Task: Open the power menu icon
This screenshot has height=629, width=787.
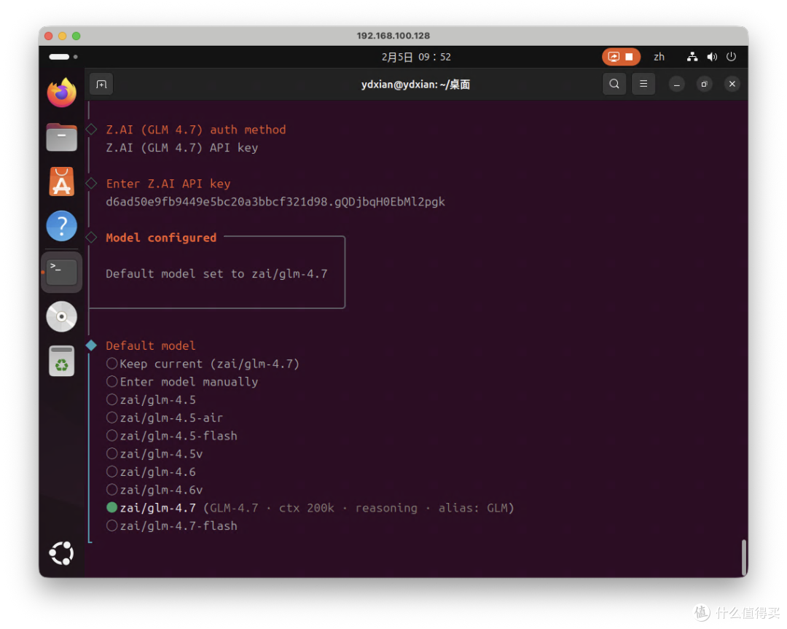Action: pyautogui.click(x=732, y=57)
